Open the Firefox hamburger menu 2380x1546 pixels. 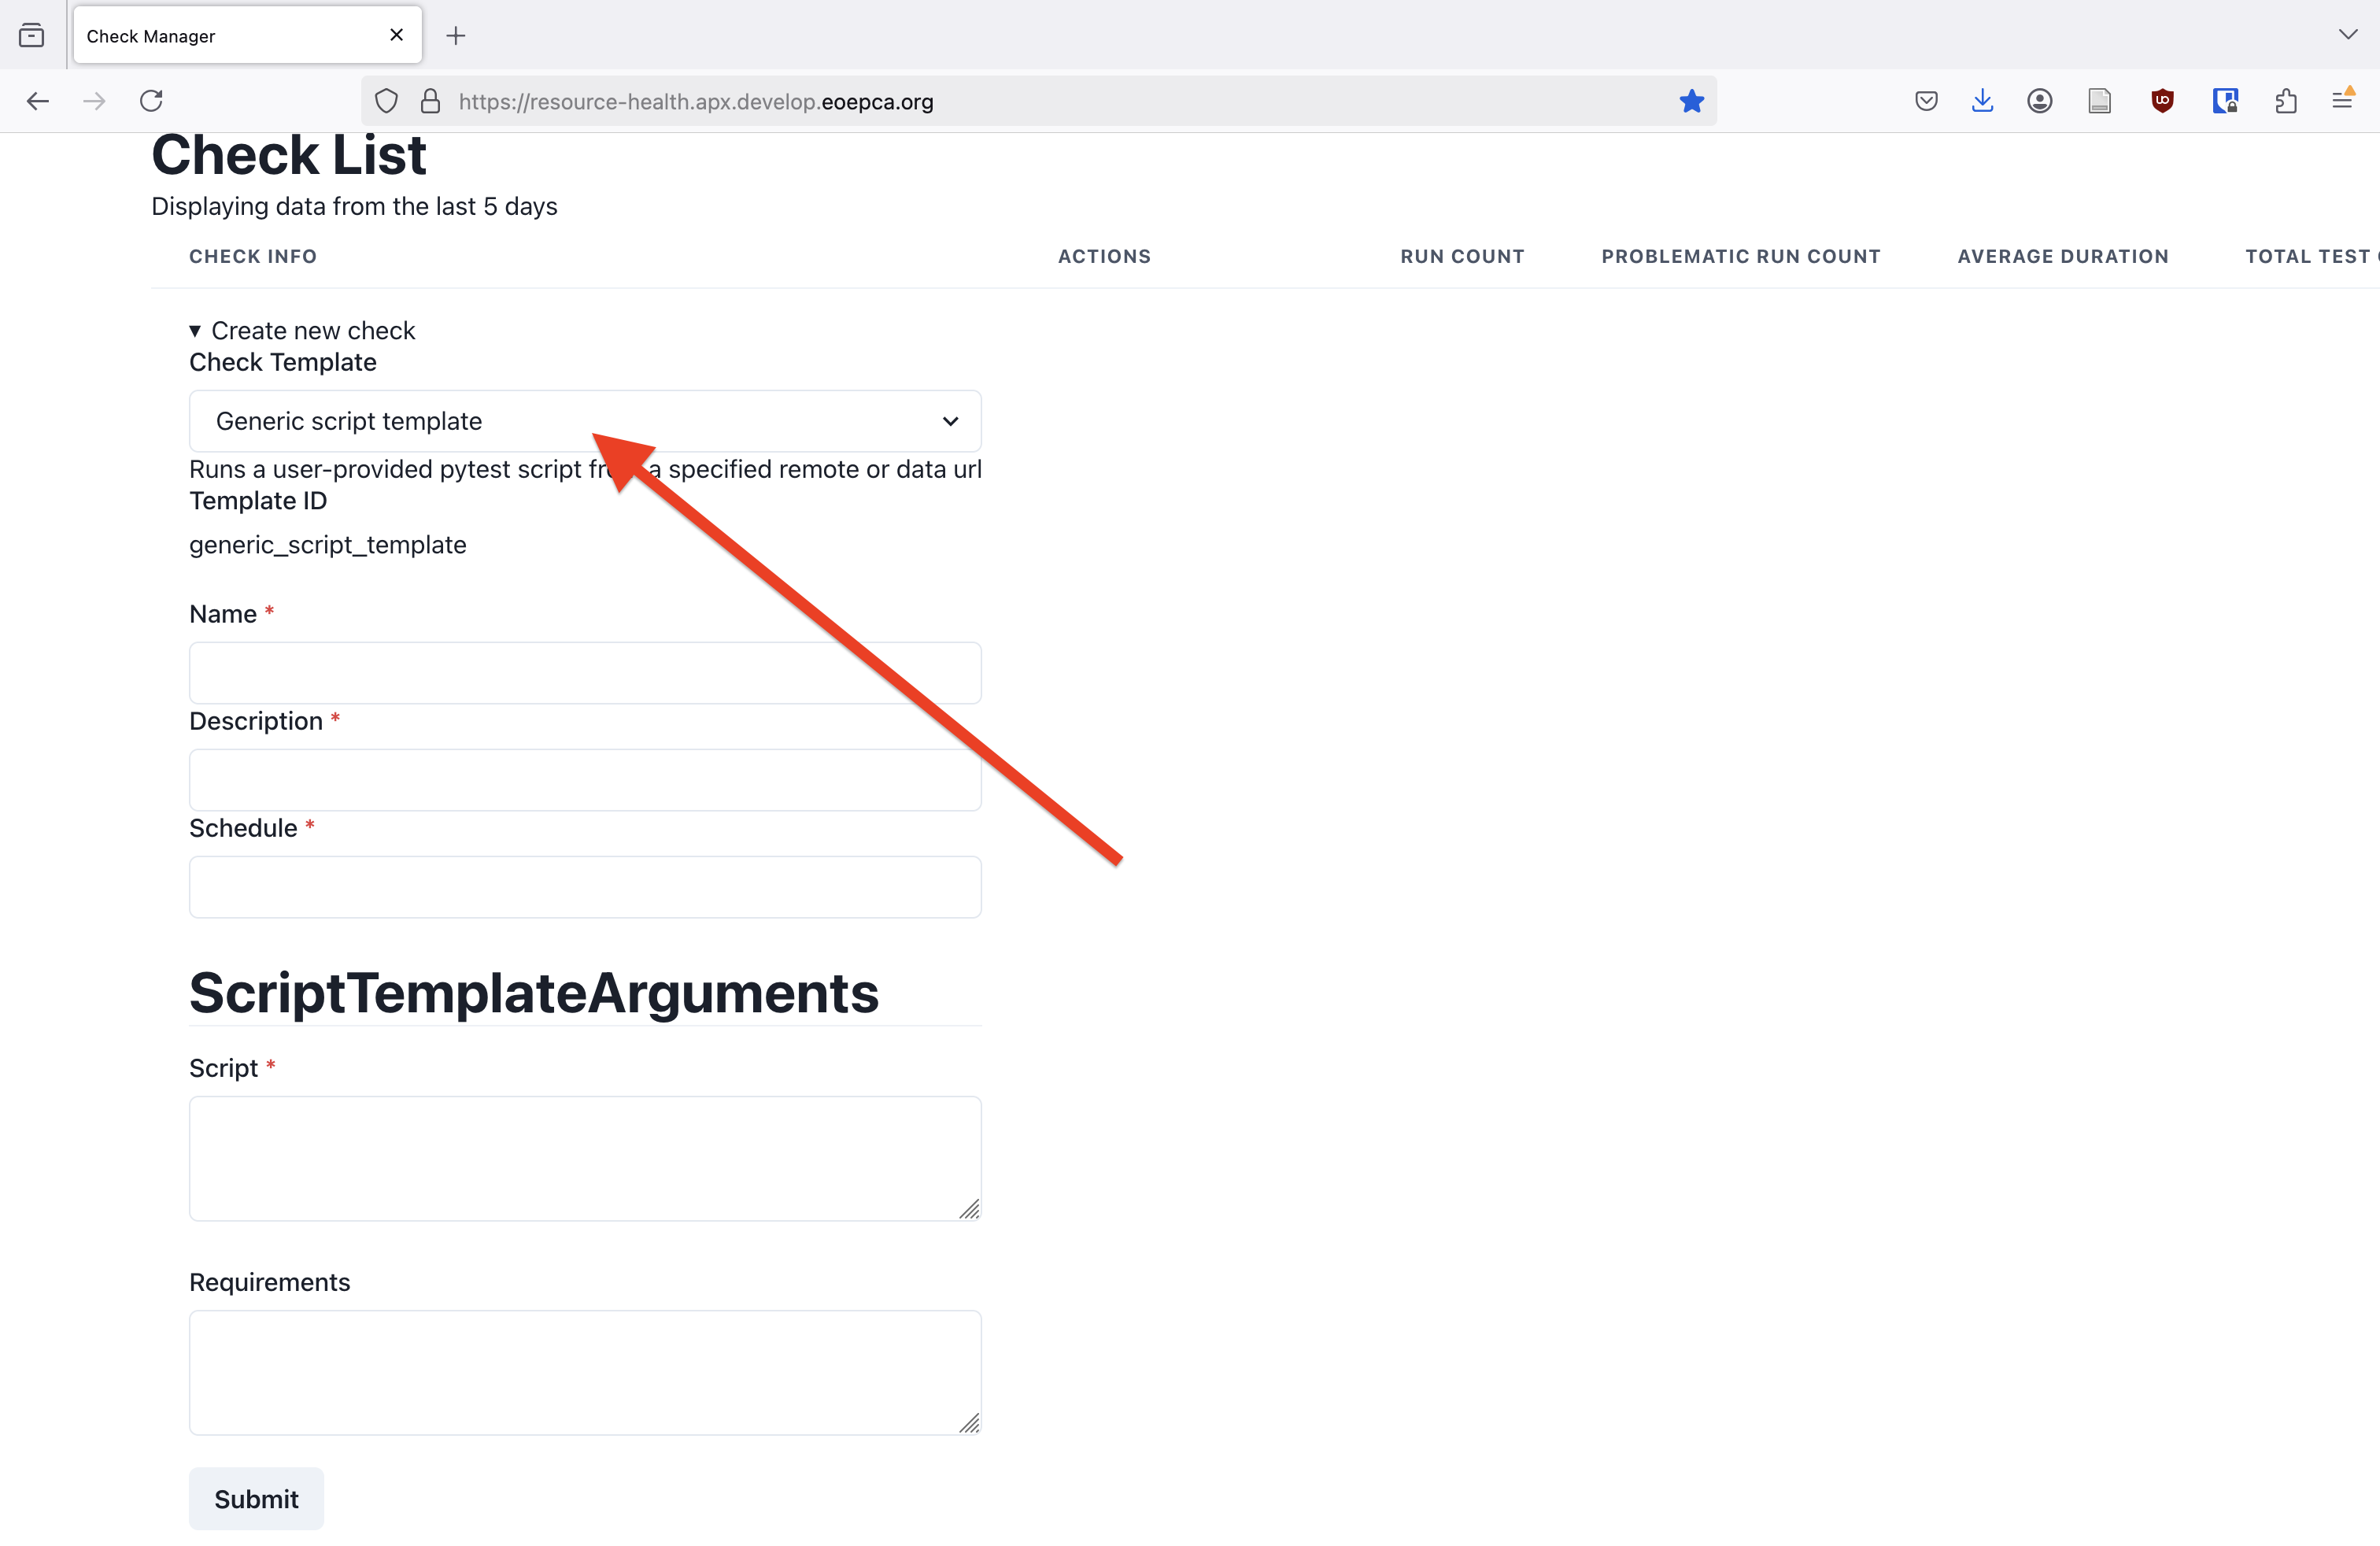tap(2342, 99)
